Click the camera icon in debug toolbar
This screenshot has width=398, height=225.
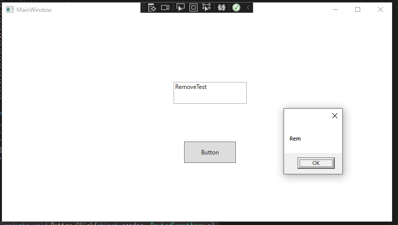pyautogui.click(x=165, y=8)
